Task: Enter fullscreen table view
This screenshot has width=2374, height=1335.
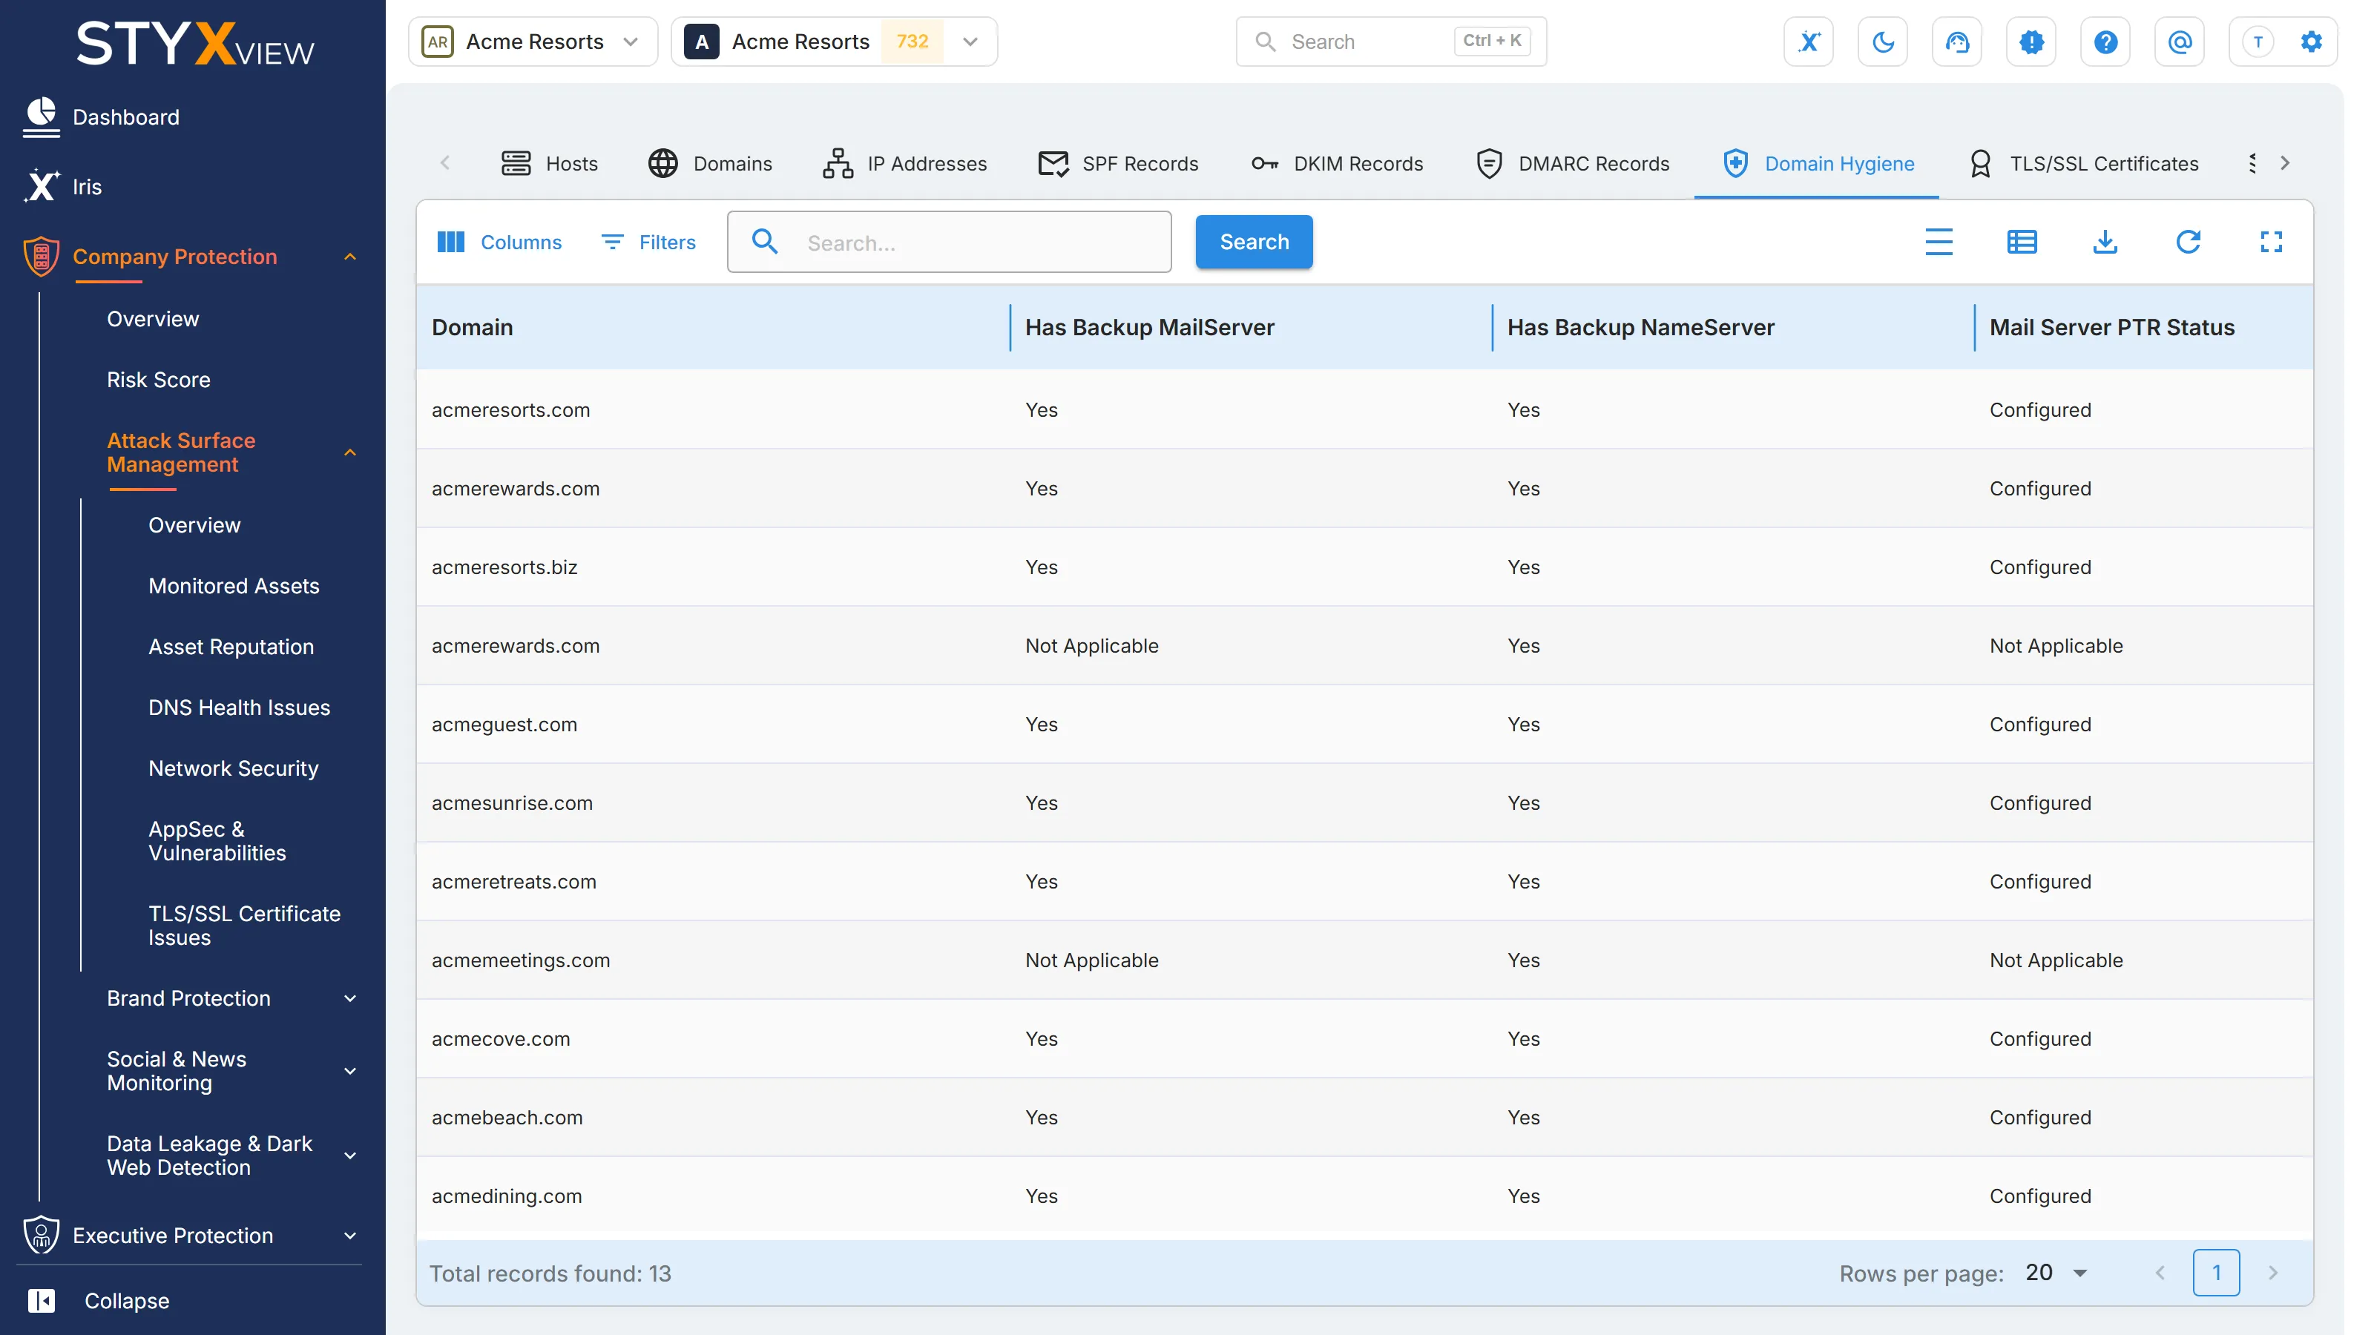Action: click(x=2271, y=243)
